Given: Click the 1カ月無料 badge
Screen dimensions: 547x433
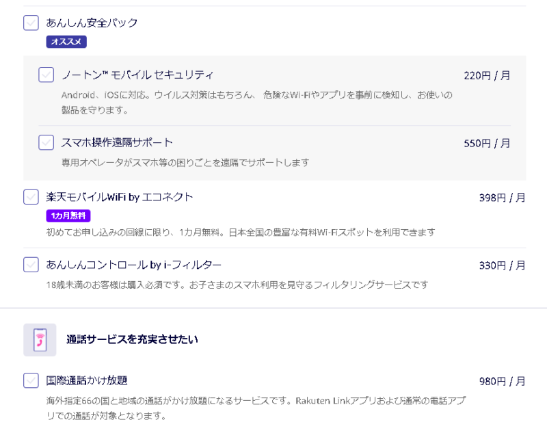Looking at the screenshot, I should pyautogui.click(x=68, y=215).
